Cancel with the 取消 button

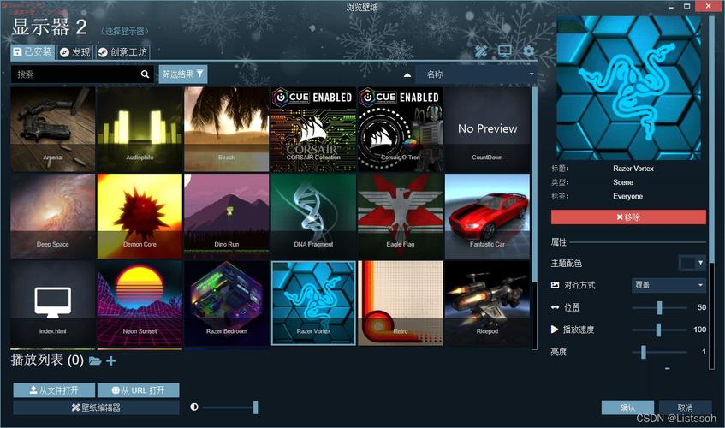[685, 407]
